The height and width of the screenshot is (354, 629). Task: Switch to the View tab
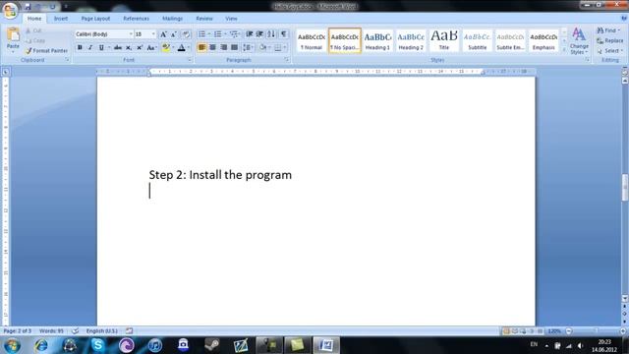[231, 19]
